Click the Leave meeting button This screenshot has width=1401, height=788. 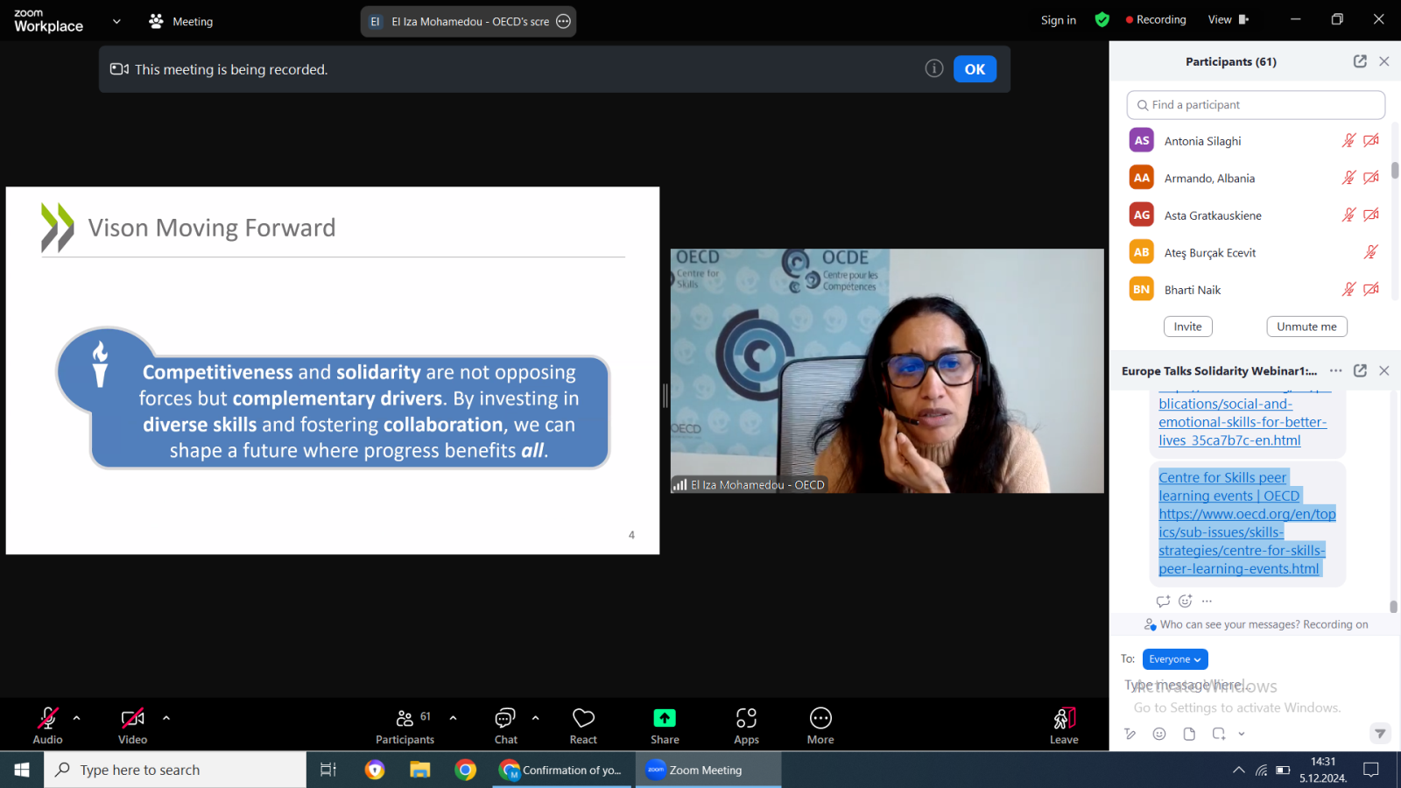(x=1064, y=726)
